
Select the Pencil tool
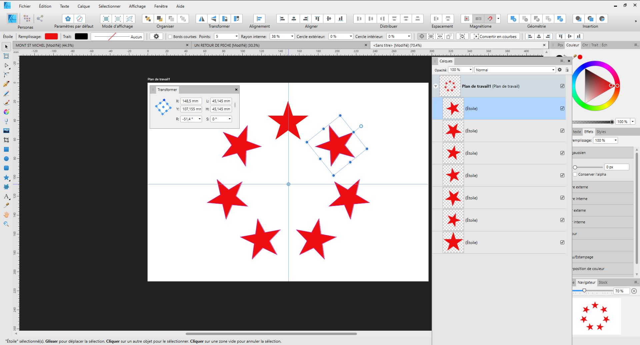point(6,93)
